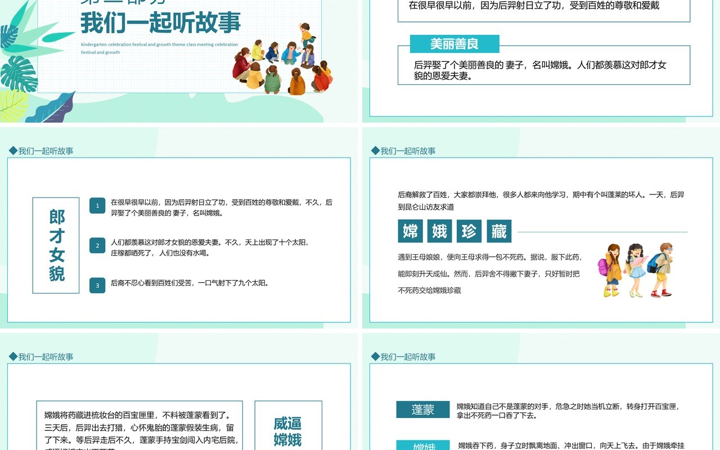Click the paragraph starting 人们都羡慕这对郎才女貌

pyautogui.click(x=210, y=247)
